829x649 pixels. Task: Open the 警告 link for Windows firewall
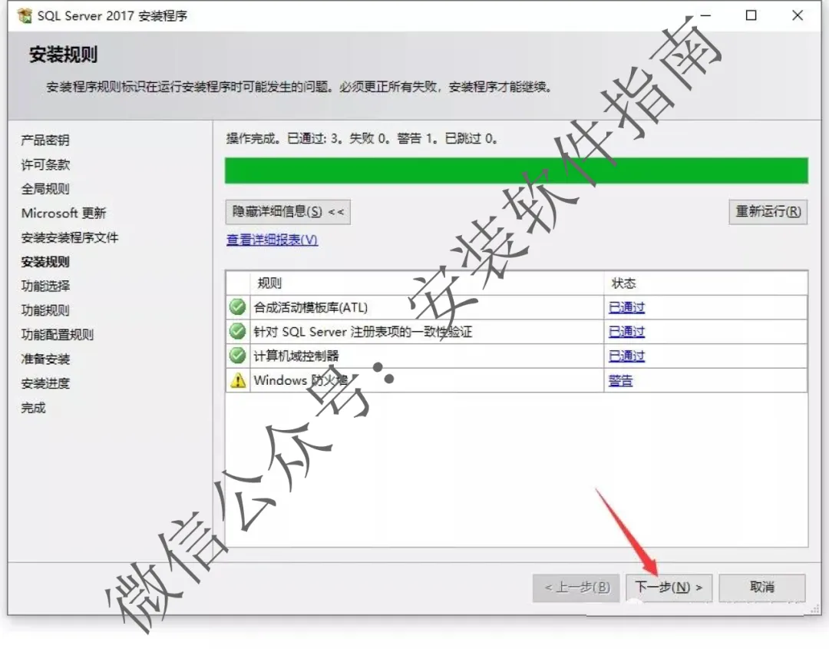point(621,380)
